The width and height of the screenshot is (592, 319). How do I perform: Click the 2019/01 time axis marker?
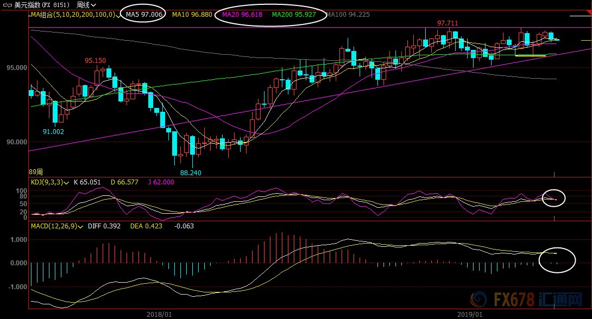[x=470, y=315]
